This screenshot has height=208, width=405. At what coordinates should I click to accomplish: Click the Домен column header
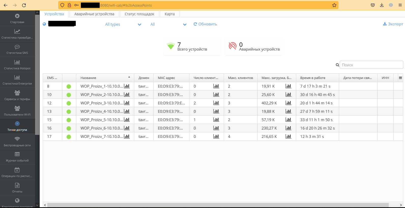[144, 78]
